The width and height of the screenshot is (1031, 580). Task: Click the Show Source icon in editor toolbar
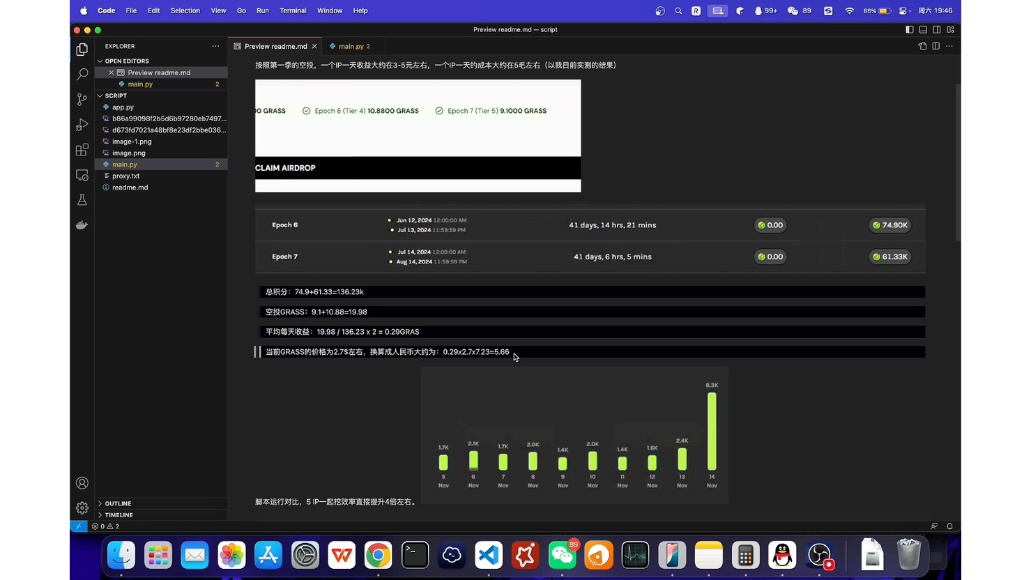[x=922, y=46]
